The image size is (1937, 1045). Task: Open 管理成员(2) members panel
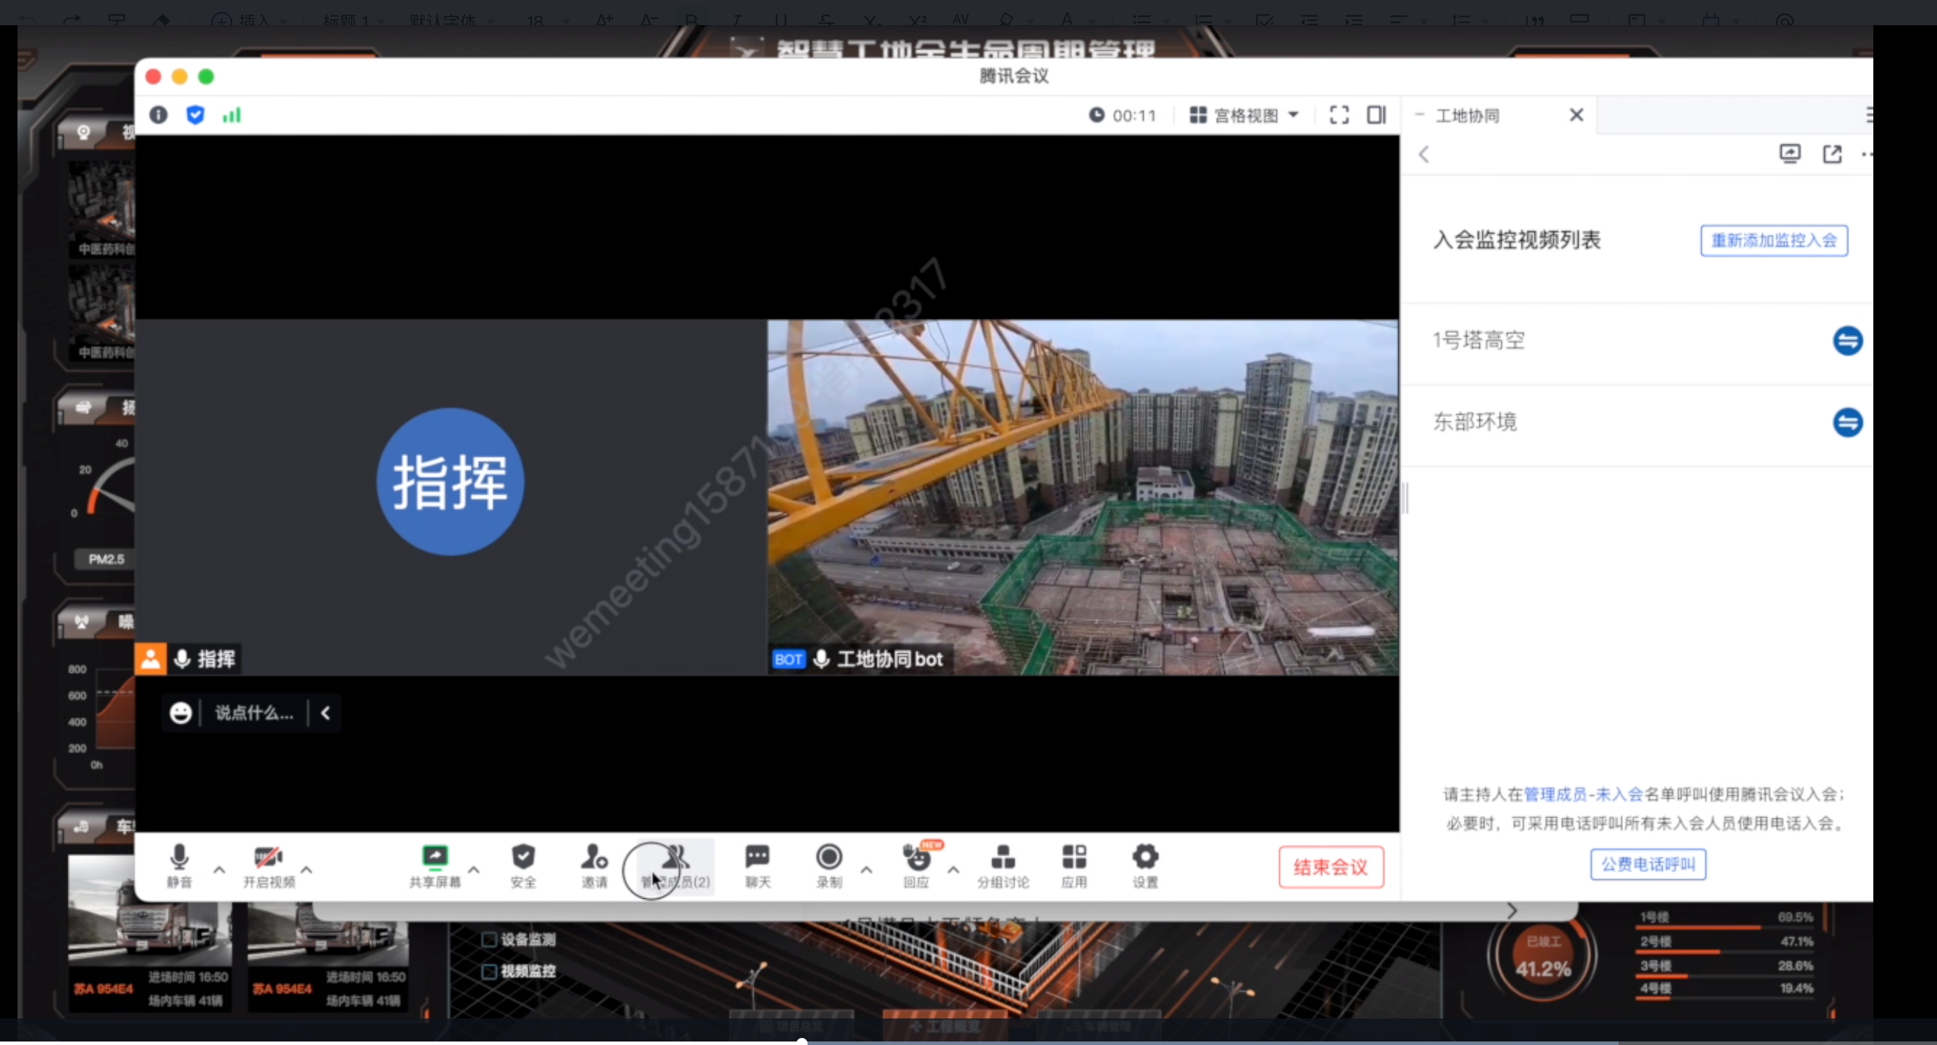[x=675, y=866]
